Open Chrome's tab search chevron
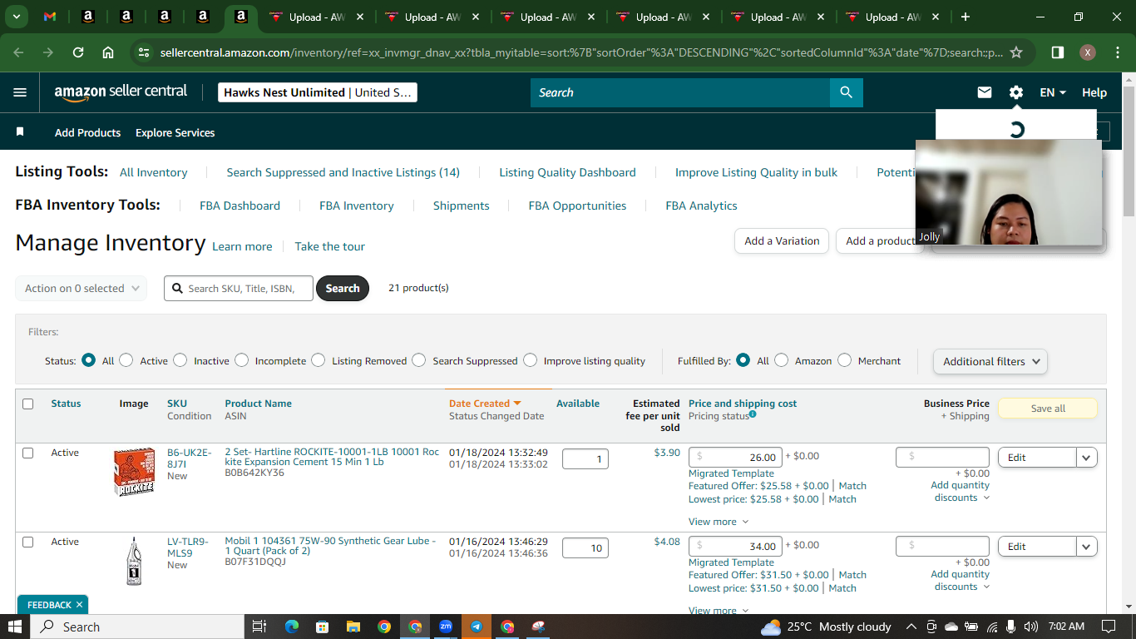The image size is (1136, 639). coord(17,17)
